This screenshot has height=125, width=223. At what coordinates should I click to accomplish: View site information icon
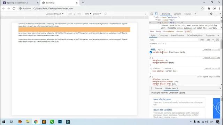(x=20, y=8)
